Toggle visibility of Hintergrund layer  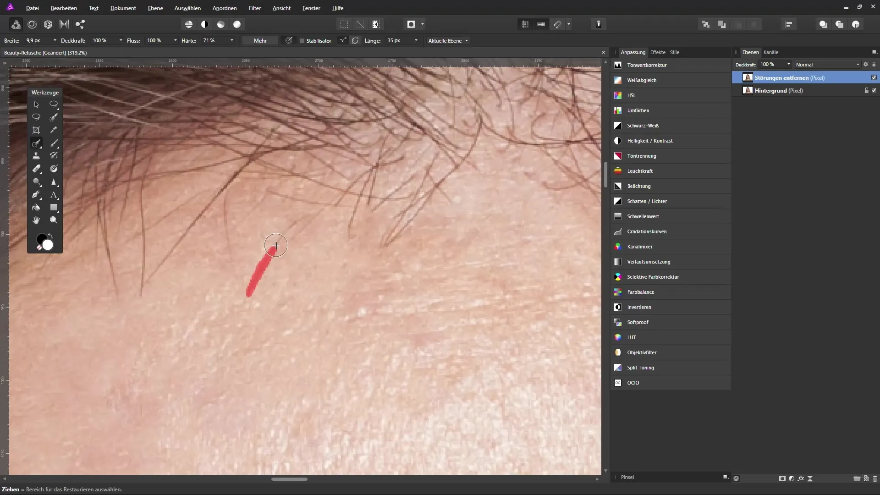coord(874,91)
